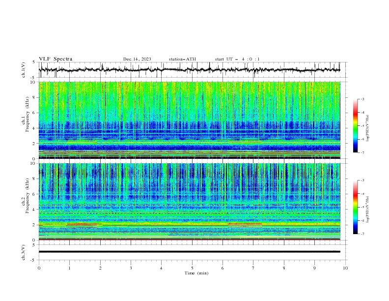Click the "5" tick on the ch.1(V) axis

pyautogui.click(x=35, y=62)
